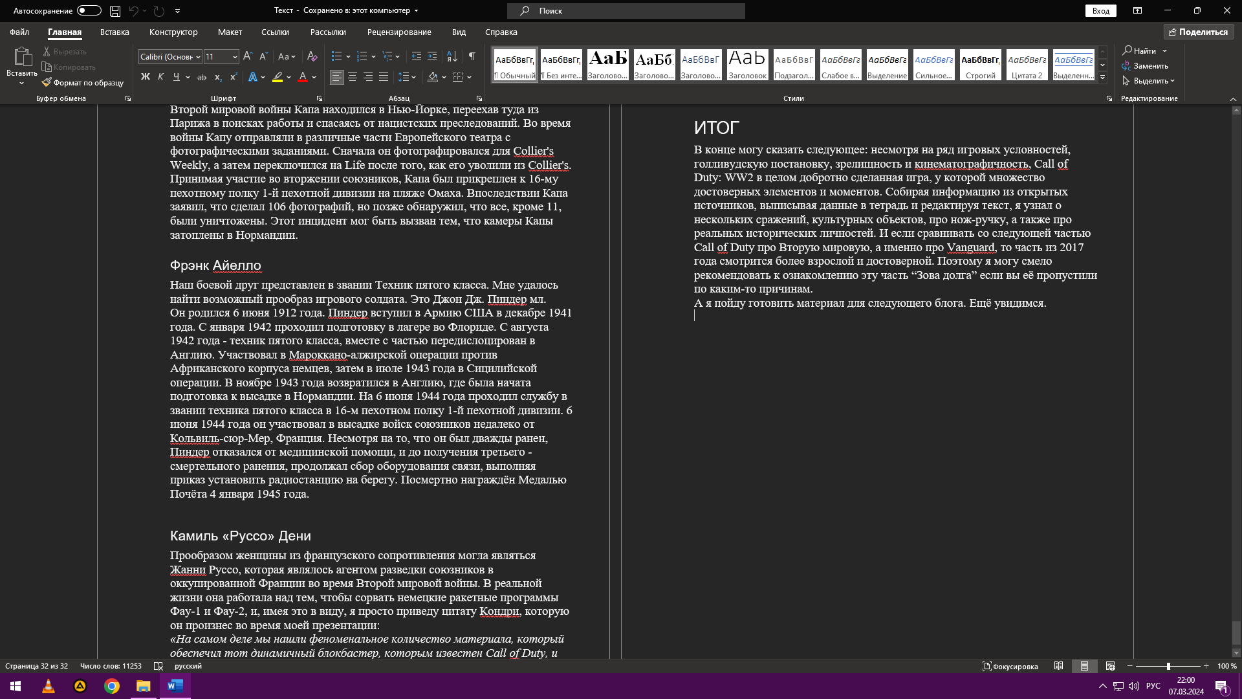Switch to the Design (Конструктор) tab
This screenshot has width=1242, height=699.
[x=173, y=32]
